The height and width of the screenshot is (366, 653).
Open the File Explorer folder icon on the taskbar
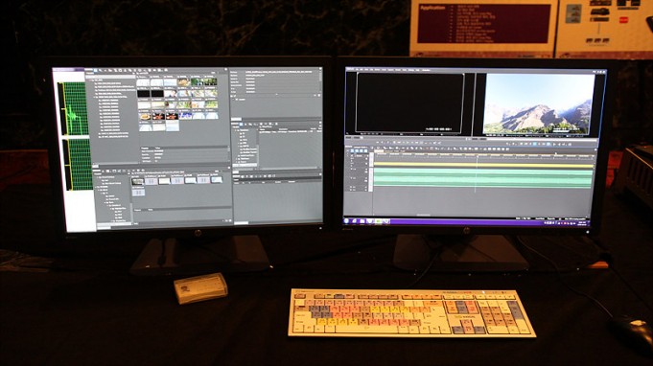tap(362, 221)
